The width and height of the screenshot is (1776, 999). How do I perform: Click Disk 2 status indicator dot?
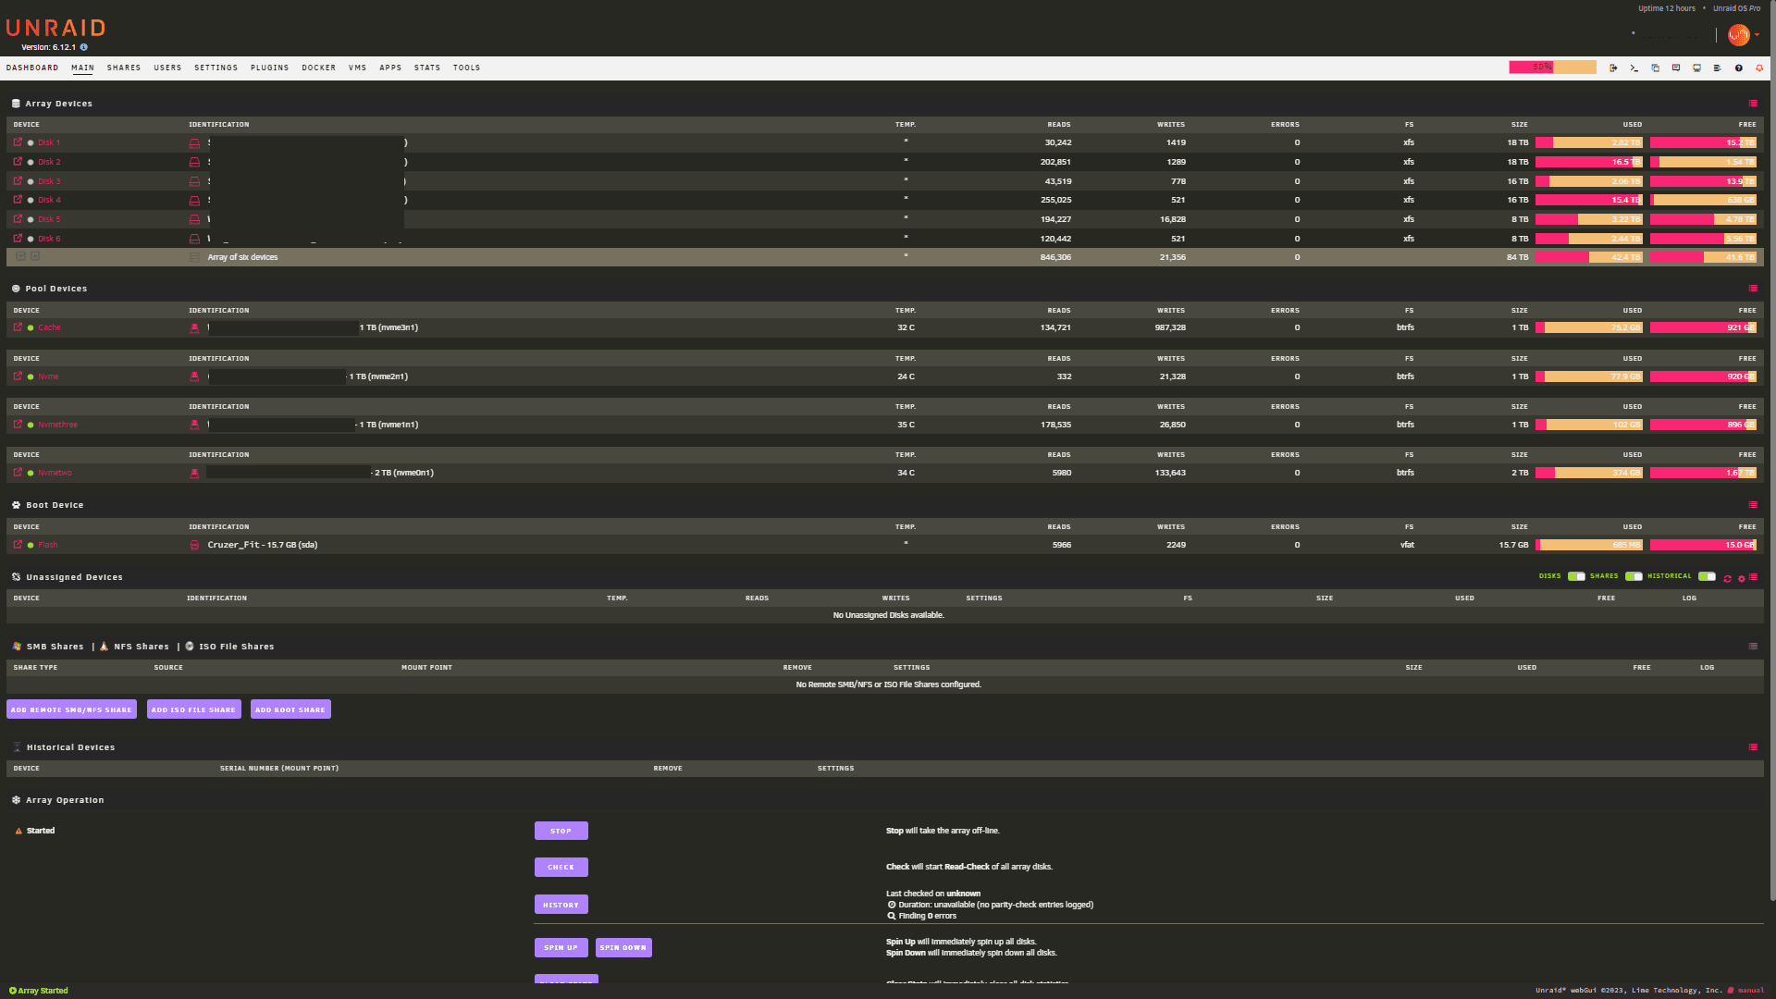(x=31, y=163)
